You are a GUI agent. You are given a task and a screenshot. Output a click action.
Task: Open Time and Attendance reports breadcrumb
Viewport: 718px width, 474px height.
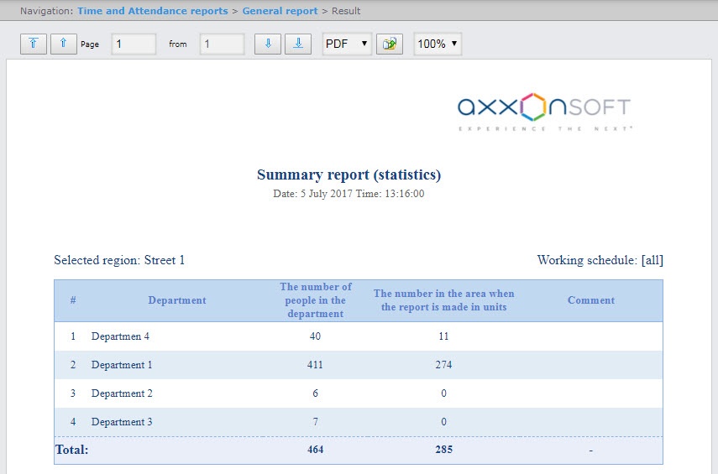click(152, 11)
